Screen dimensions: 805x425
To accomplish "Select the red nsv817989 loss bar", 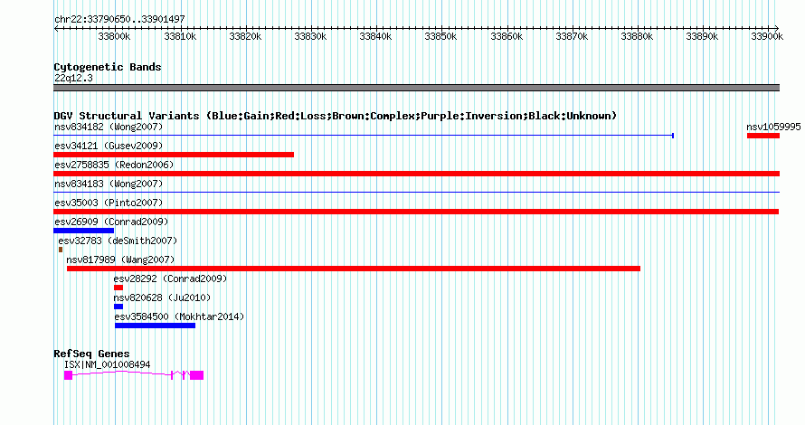I will coord(354,269).
